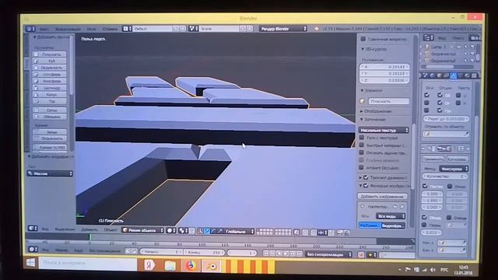Toggle the 3D manipulator widget icon
Image resolution: width=498 pixels, height=280 pixels.
200,231
